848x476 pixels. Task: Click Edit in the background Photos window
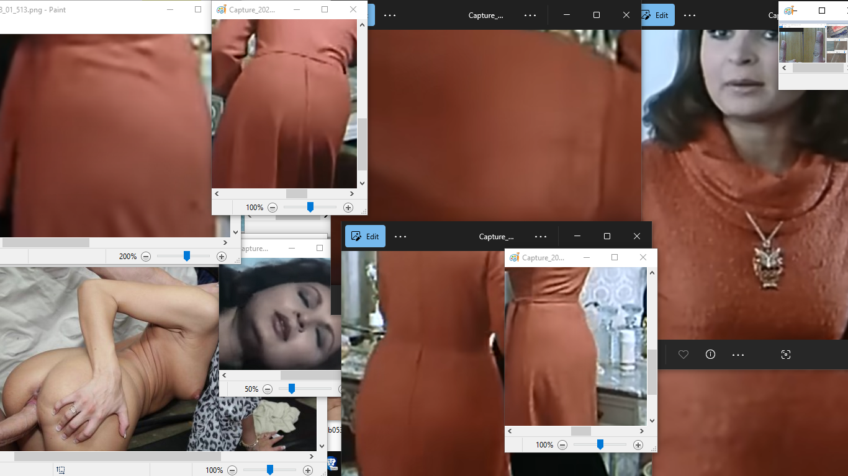pos(657,15)
